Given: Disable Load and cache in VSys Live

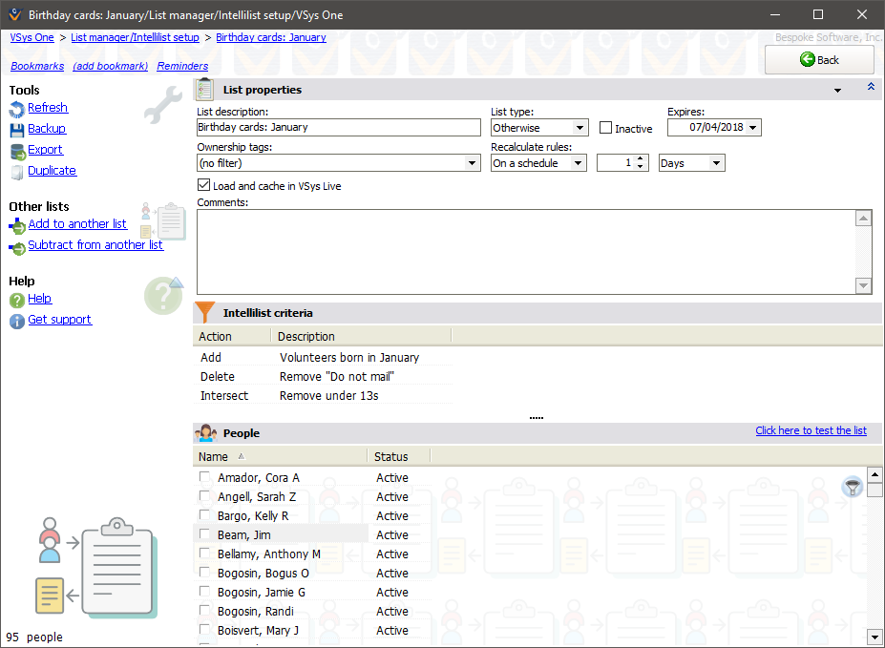Looking at the screenshot, I should point(203,185).
